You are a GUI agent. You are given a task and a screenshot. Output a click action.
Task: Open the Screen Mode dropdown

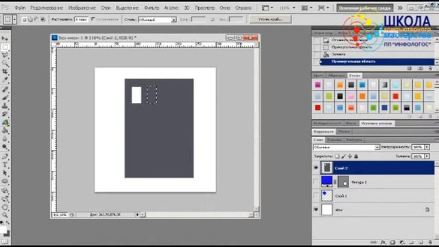coord(324,8)
